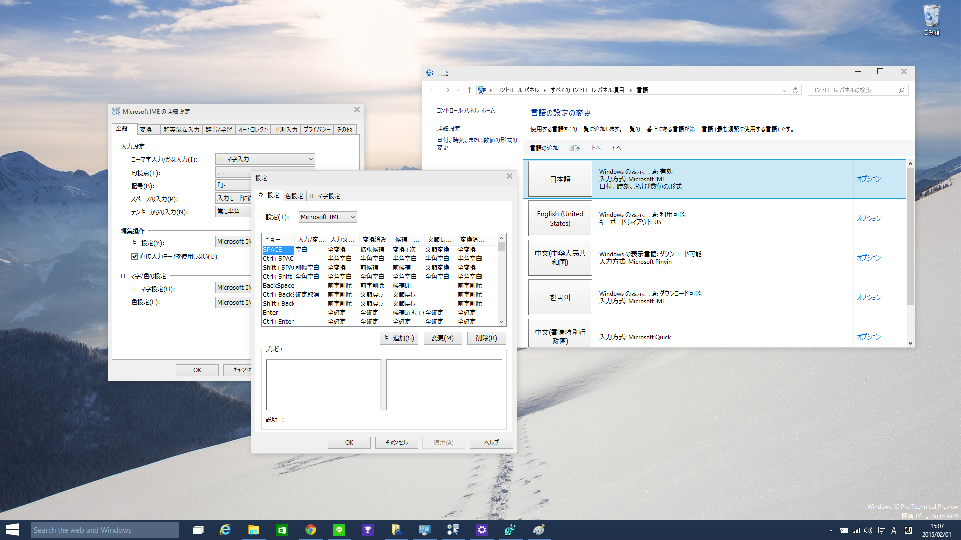The height and width of the screenshot is (540, 961).
Task: Open the テンキーからの入力 常に半角 dropdown
Action: point(233,211)
